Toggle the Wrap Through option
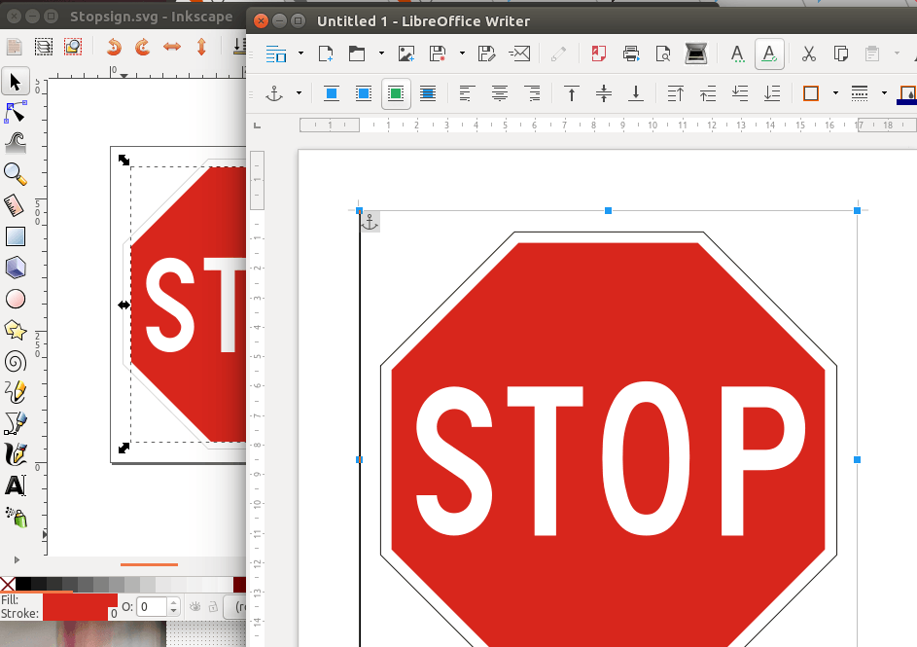The width and height of the screenshot is (917, 647). pyautogui.click(x=428, y=94)
